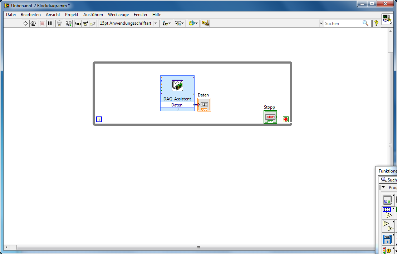Image resolution: width=412 pixels, height=254 pixels.
Task: Open the Dialog and error handling subpalette
Action: click(387, 250)
